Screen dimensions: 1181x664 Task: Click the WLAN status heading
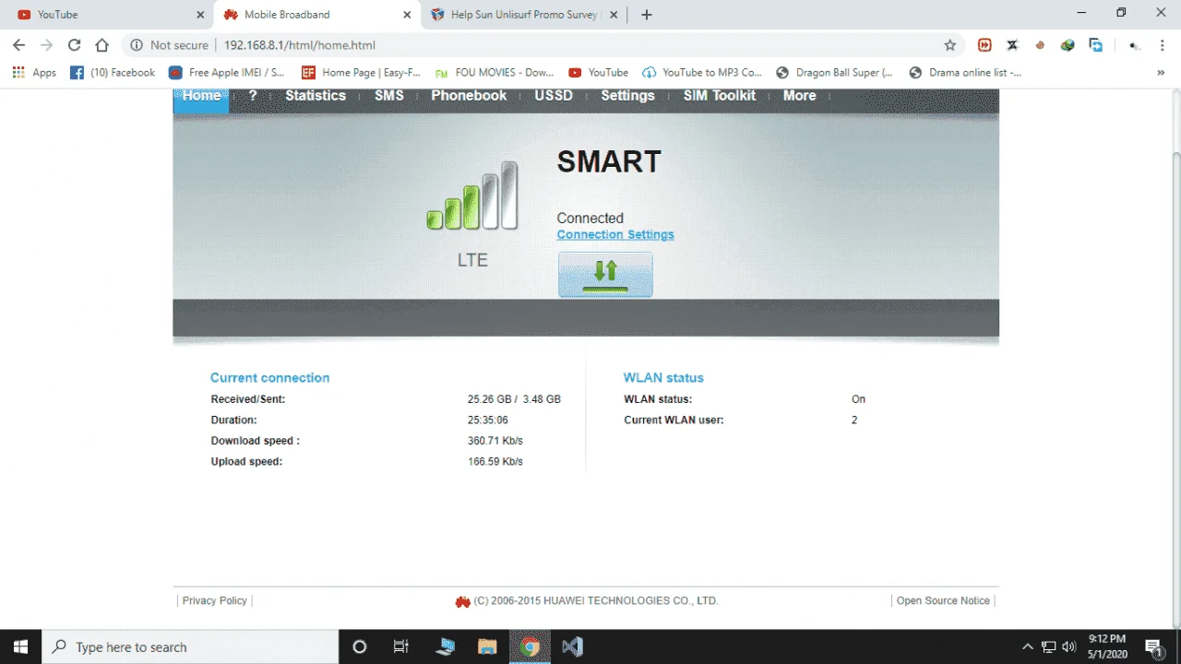coord(663,378)
